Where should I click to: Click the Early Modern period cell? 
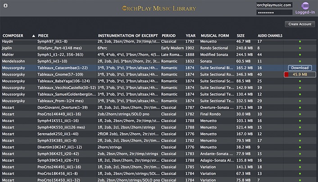click(173, 48)
